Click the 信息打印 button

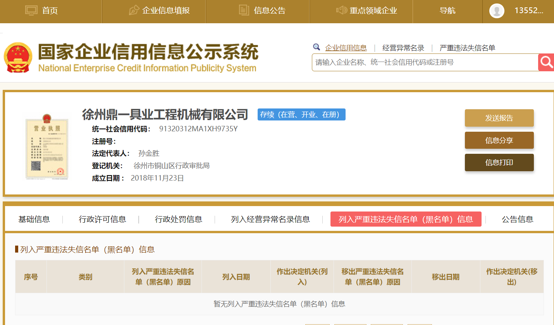click(x=499, y=162)
